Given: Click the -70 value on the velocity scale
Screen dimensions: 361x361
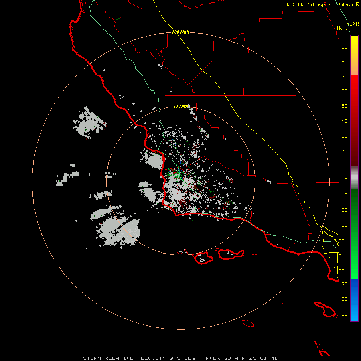Looking at the screenshot, I should tap(343, 284).
